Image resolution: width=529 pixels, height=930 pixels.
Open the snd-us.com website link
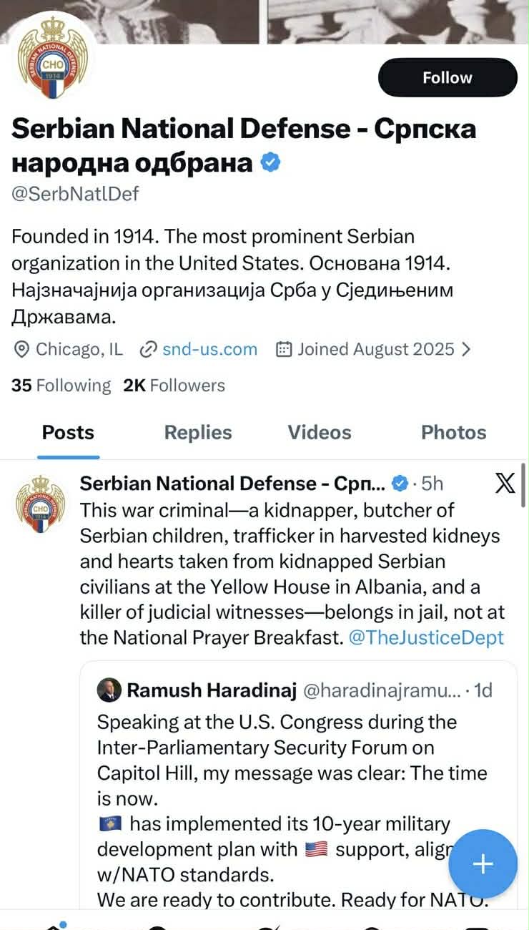pos(209,349)
